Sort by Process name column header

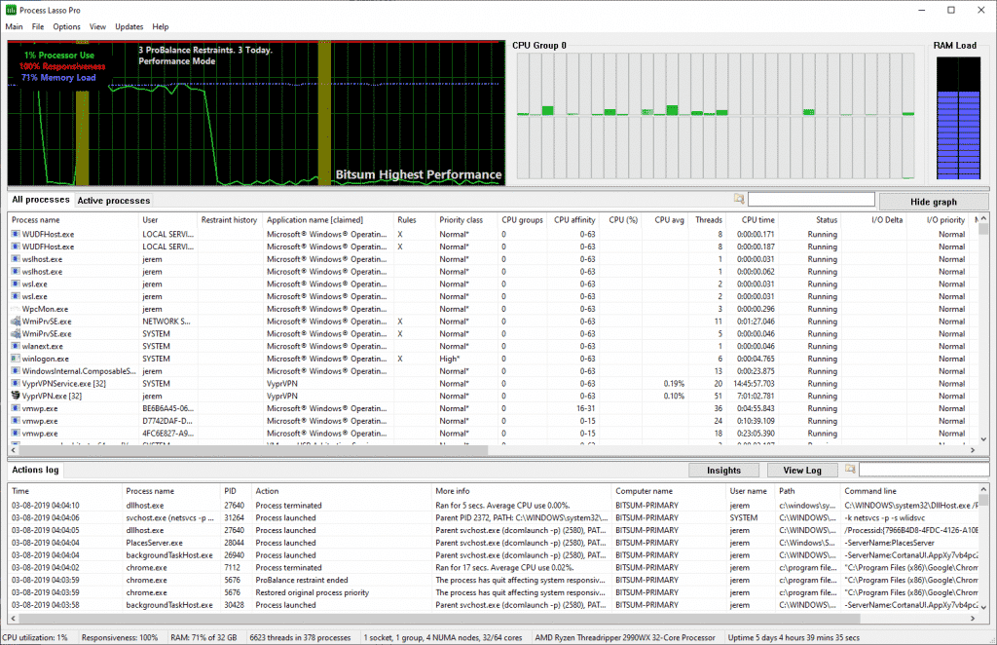72,220
